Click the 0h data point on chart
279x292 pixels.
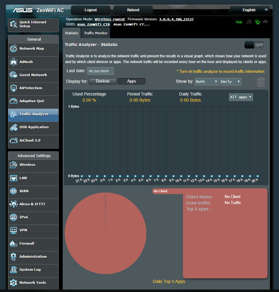(x=105, y=176)
